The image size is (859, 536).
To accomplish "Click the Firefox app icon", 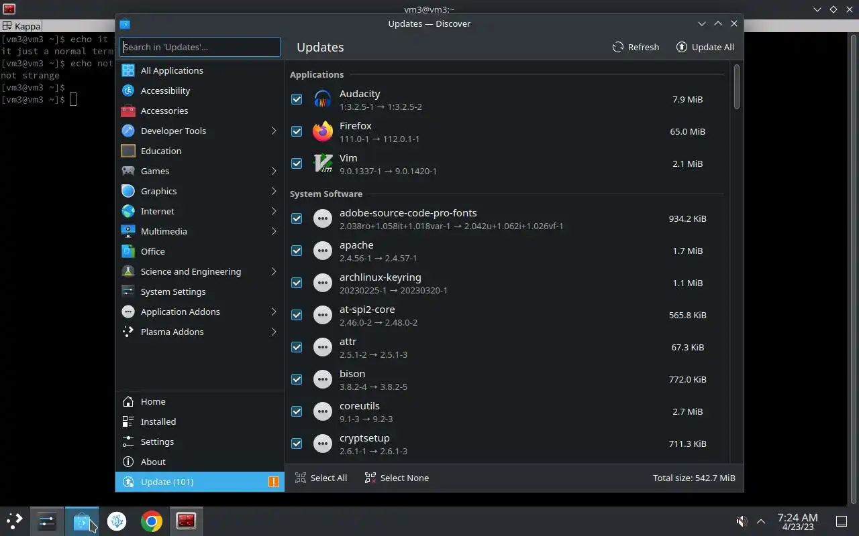I will pyautogui.click(x=323, y=131).
